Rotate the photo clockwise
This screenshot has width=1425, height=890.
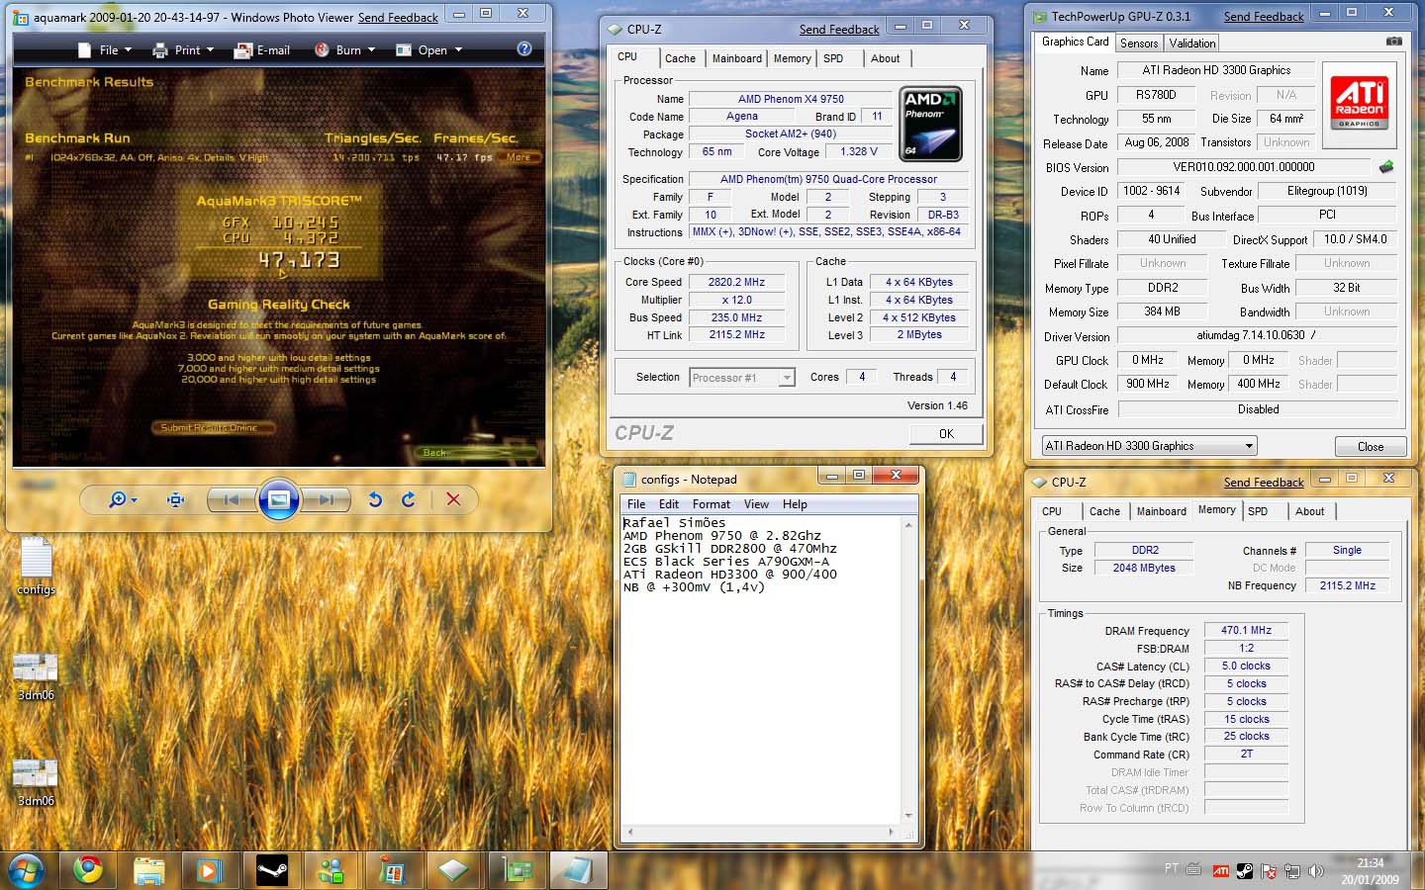[x=408, y=500]
